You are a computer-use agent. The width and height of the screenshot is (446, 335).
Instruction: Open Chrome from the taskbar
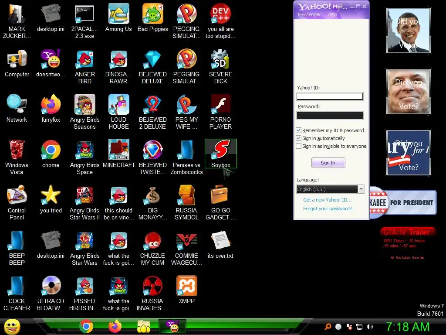coord(86,326)
